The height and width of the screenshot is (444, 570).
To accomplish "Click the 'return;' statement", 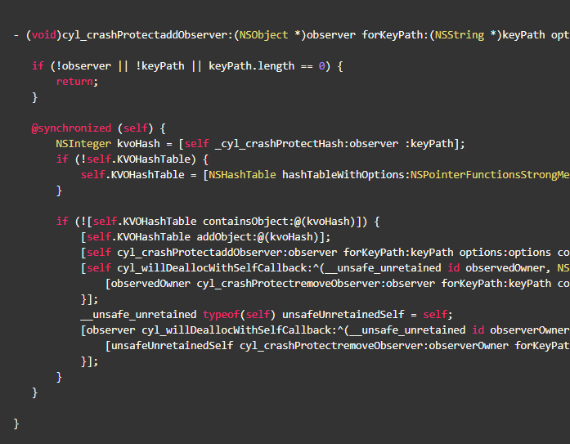I will click(x=77, y=82).
